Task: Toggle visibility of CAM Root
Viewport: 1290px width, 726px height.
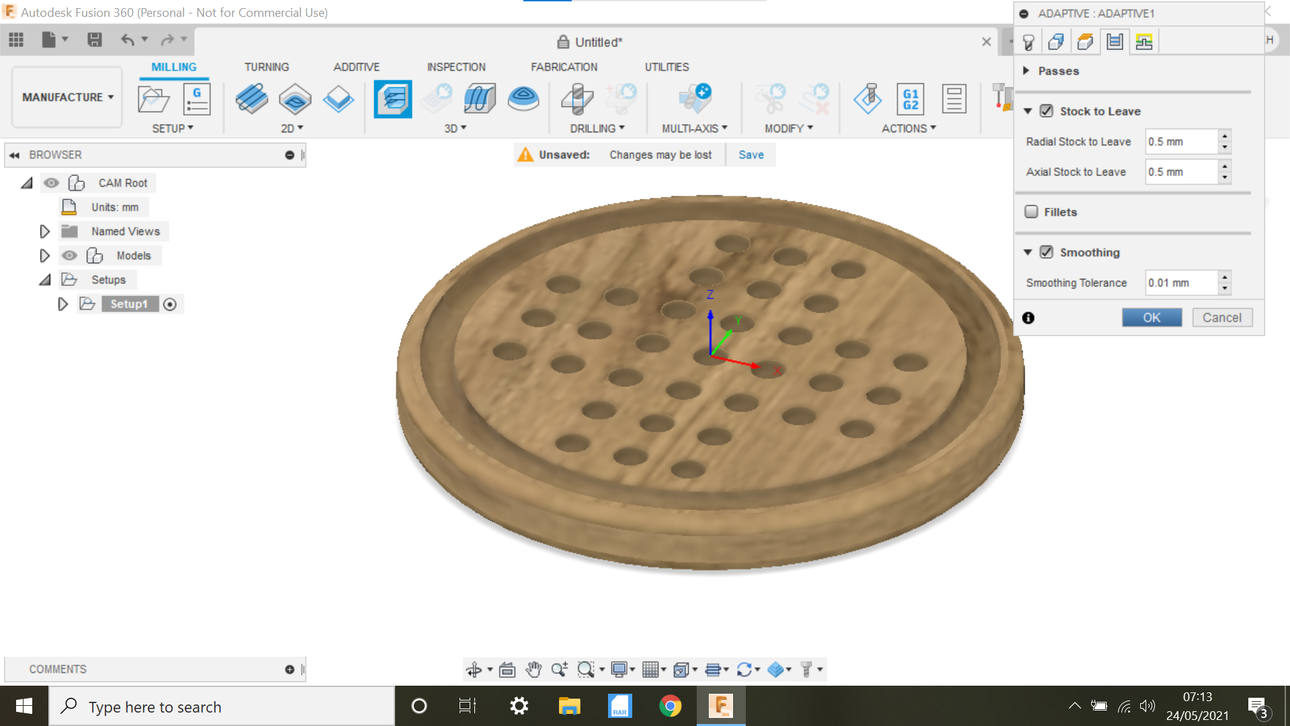Action: pyautogui.click(x=52, y=182)
